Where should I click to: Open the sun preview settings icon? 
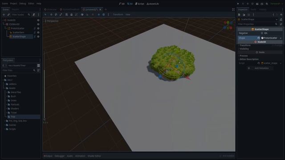coord(99,15)
